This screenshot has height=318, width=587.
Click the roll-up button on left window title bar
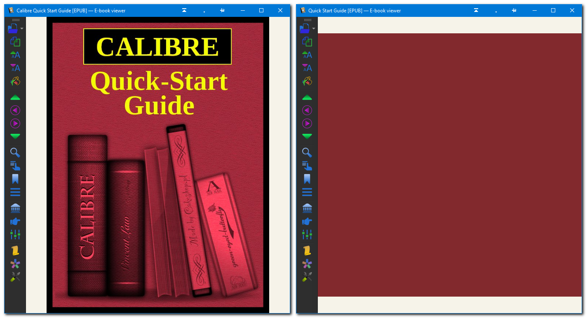pos(184,10)
